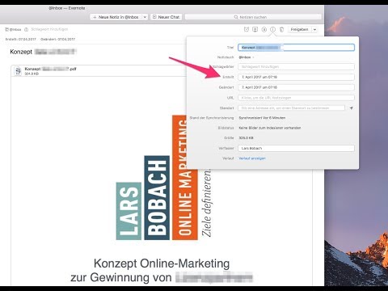
Task: Click the Konzept Online-Marketing heading in the PDF
Action: coord(162,264)
